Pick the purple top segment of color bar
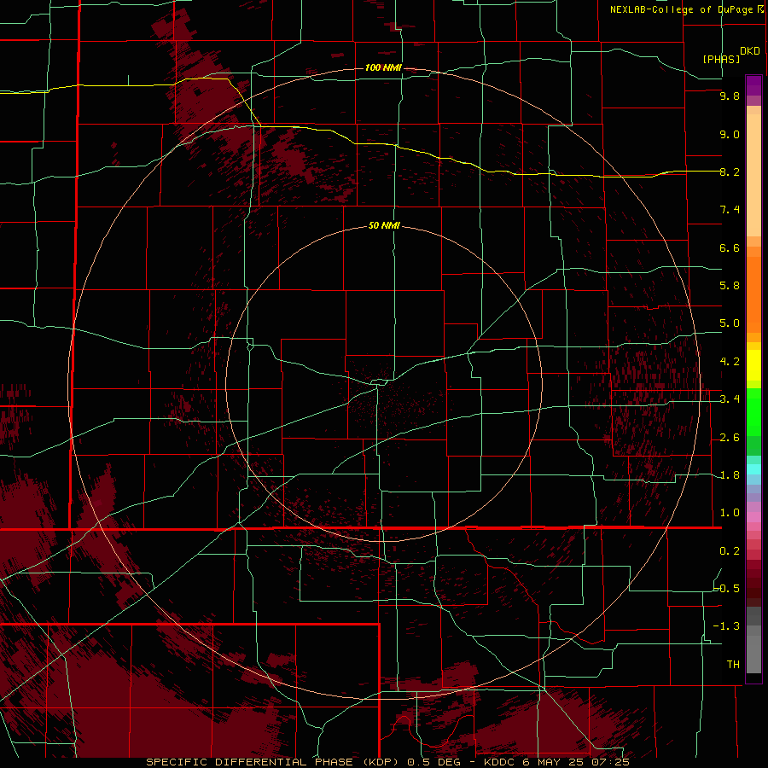 (x=753, y=85)
